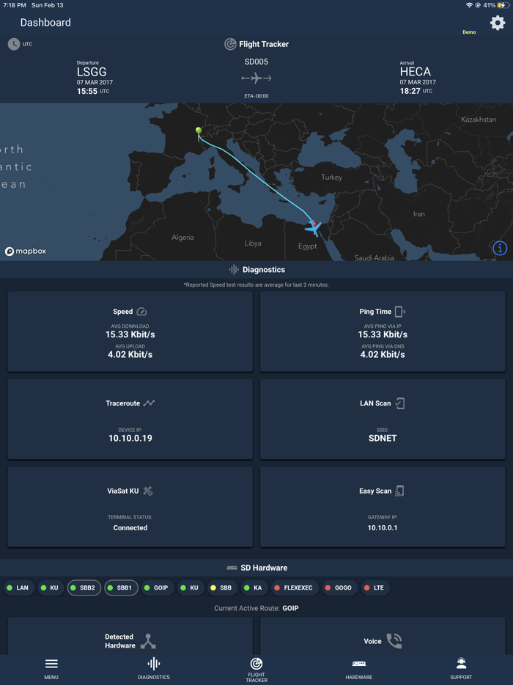Tap the Dashboard title
This screenshot has width=513, height=685.
click(x=45, y=23)
